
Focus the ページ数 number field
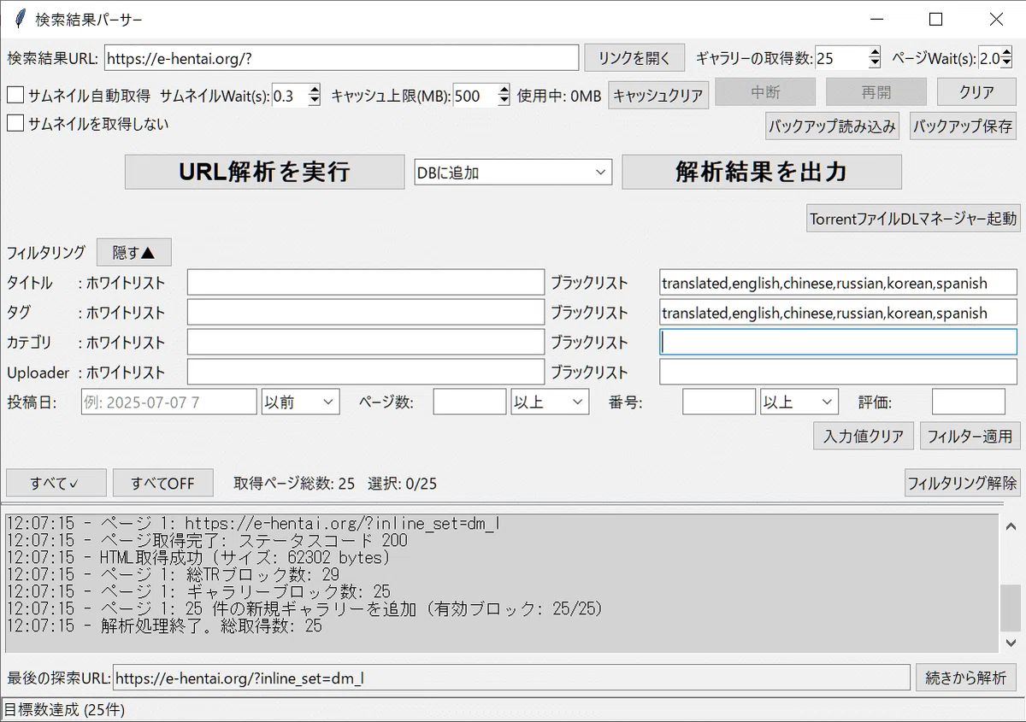469,402
